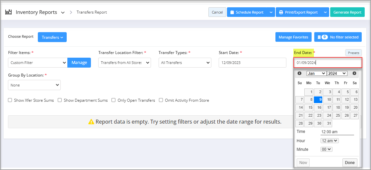Toggle Show Department Sums checkbox
371x170 pixels.
click(x=60, y=100)
